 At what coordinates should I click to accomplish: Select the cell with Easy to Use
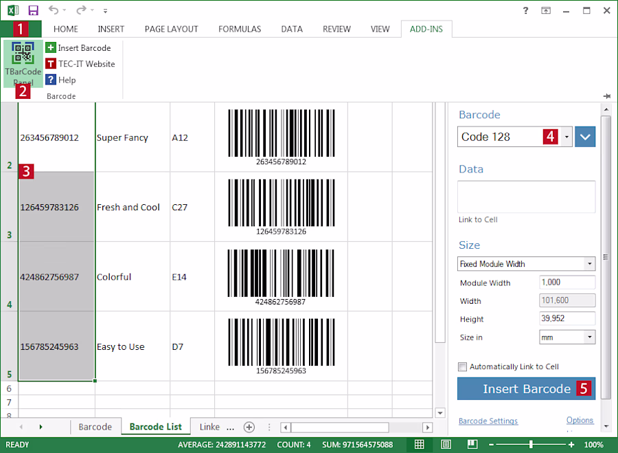tap(133, 346)
